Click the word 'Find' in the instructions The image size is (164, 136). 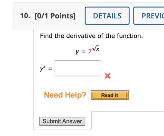coord(46,36)
